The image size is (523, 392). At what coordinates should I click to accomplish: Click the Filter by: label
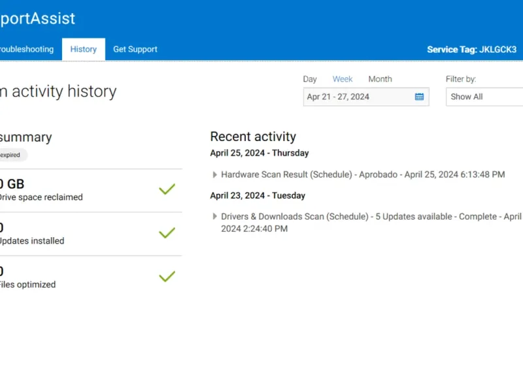point(461,79)
